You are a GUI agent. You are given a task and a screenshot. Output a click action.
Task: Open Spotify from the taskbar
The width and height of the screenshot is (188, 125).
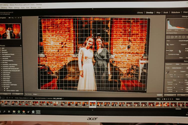[19, 112]
